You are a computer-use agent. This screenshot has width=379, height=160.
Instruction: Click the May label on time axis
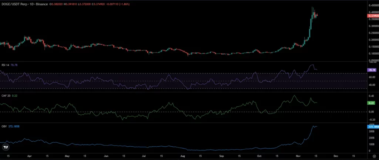[x=67, y=156]
